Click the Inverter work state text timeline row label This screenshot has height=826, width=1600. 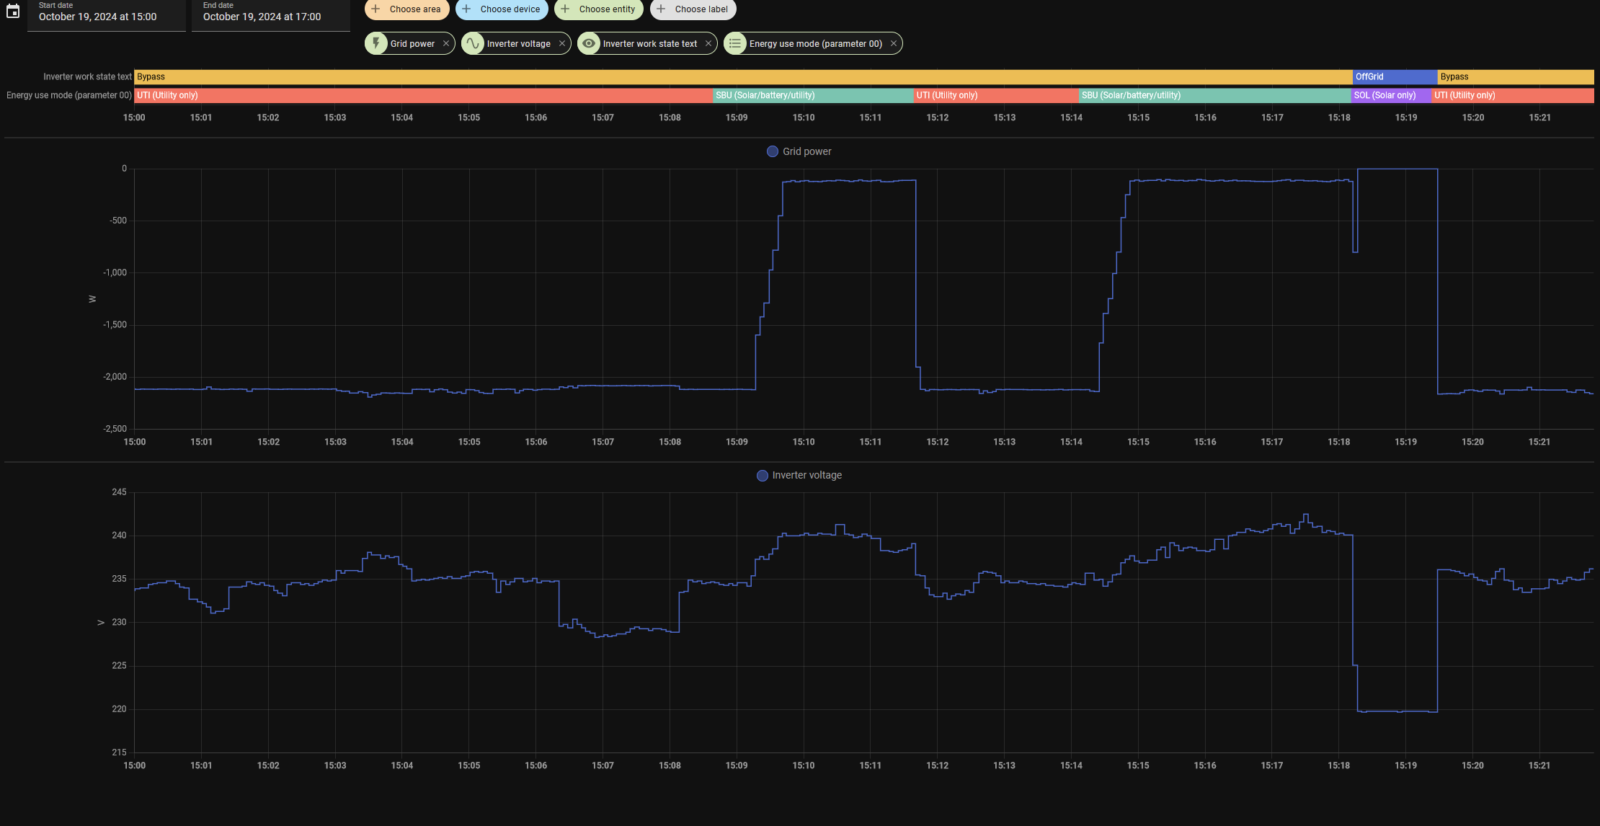[x=87, y=76]
